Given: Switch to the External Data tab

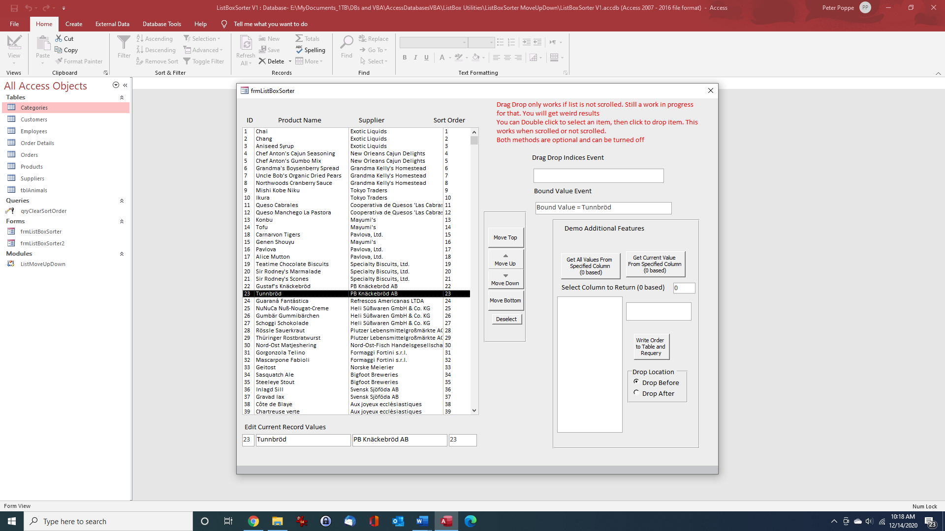Looking at the screenshot, I should click(x=112, y=24).
